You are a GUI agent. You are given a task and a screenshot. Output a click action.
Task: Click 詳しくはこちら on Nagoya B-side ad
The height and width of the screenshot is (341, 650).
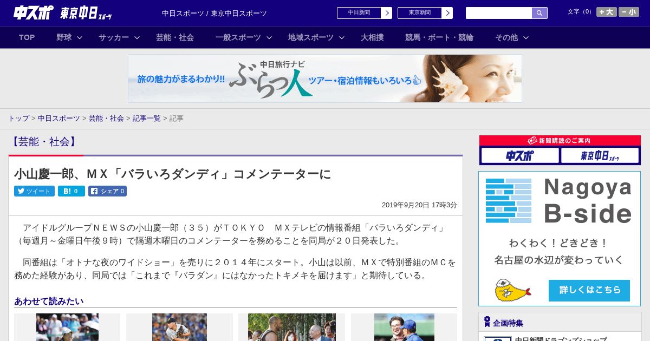click(x=589, y=290)
